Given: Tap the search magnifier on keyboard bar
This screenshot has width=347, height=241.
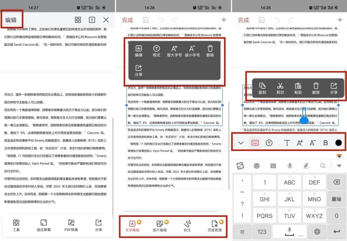Looking at the screenshot, I should [x=323, y=165].
